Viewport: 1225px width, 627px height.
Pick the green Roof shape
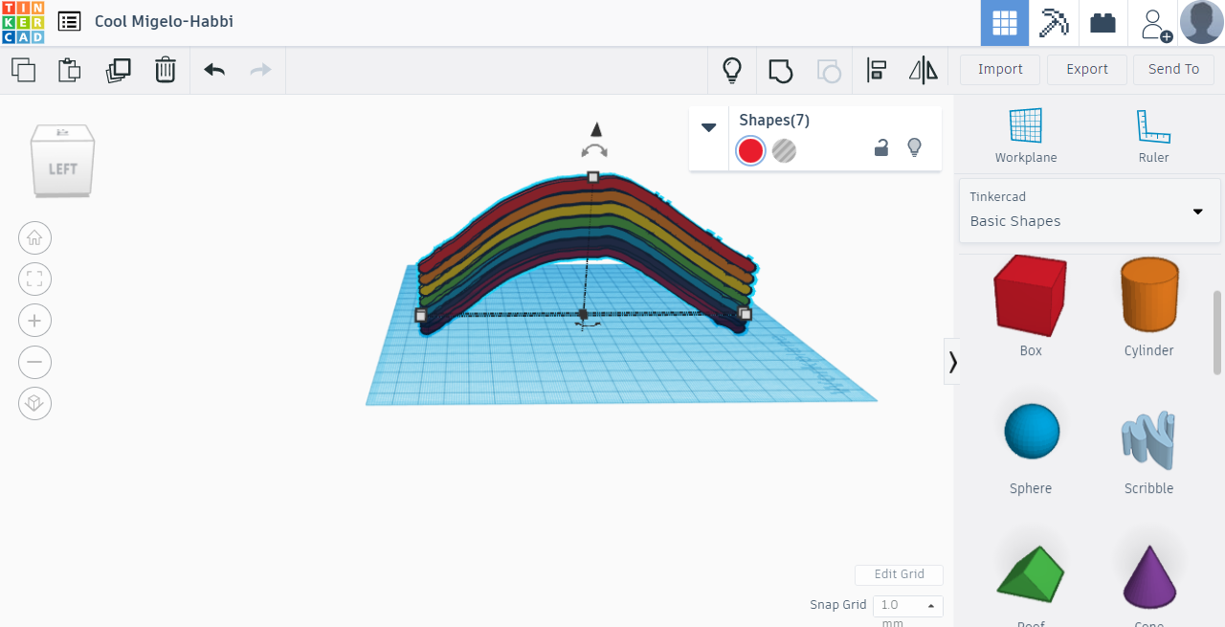1030,574
